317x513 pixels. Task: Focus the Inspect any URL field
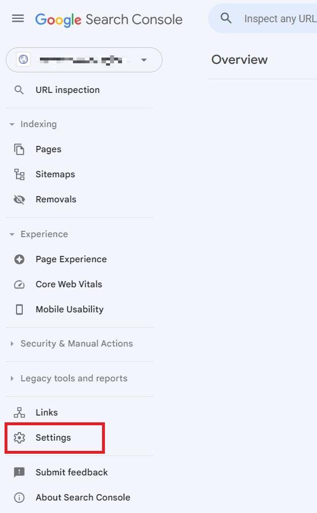280,19
